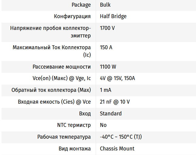Click the "Standard" input value
Image resolution: width=196 pixels, height=155 pixels.
pyautogui.click(x=111, y=114)
